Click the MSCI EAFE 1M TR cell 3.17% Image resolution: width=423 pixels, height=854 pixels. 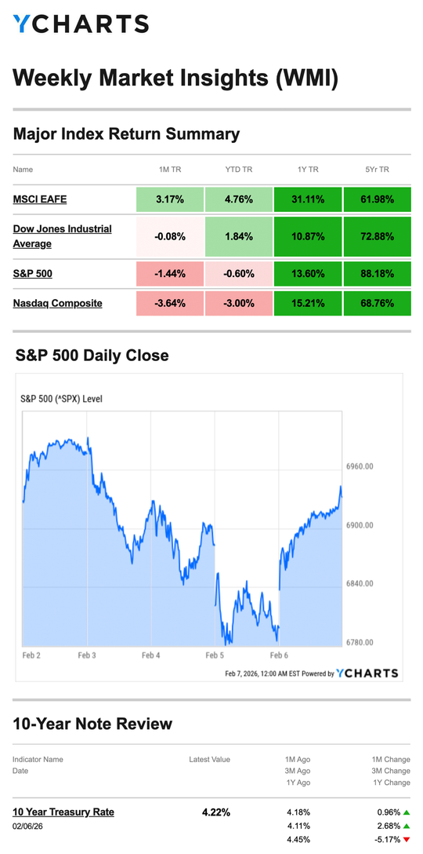pyautogui.click(x=170, y=199)
